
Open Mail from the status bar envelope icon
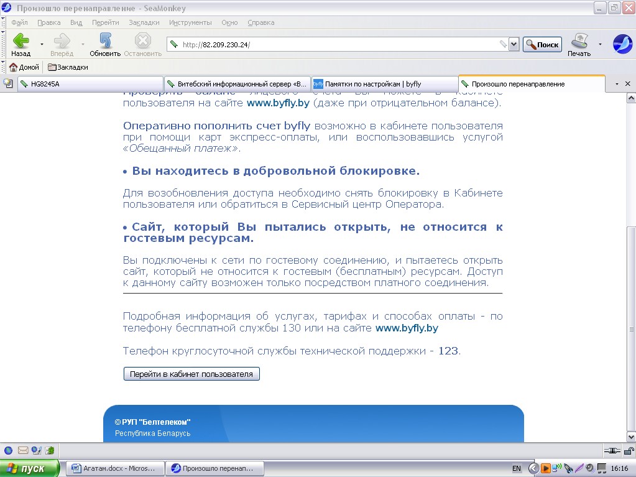(23, 450)
